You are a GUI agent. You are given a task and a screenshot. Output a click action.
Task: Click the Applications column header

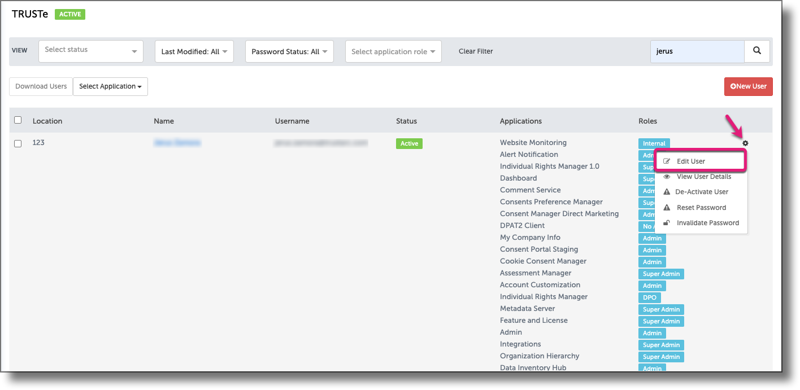521,121
